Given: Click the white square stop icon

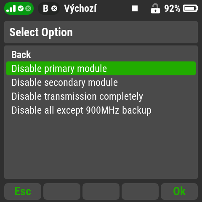Looking at the screenshot, I should [135, 8].
